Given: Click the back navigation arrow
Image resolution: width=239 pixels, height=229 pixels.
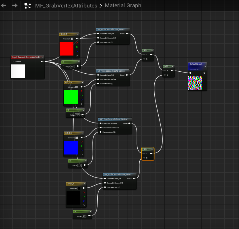Looking at the screenshot, I should pyautogui.click(x=4, y=5).
